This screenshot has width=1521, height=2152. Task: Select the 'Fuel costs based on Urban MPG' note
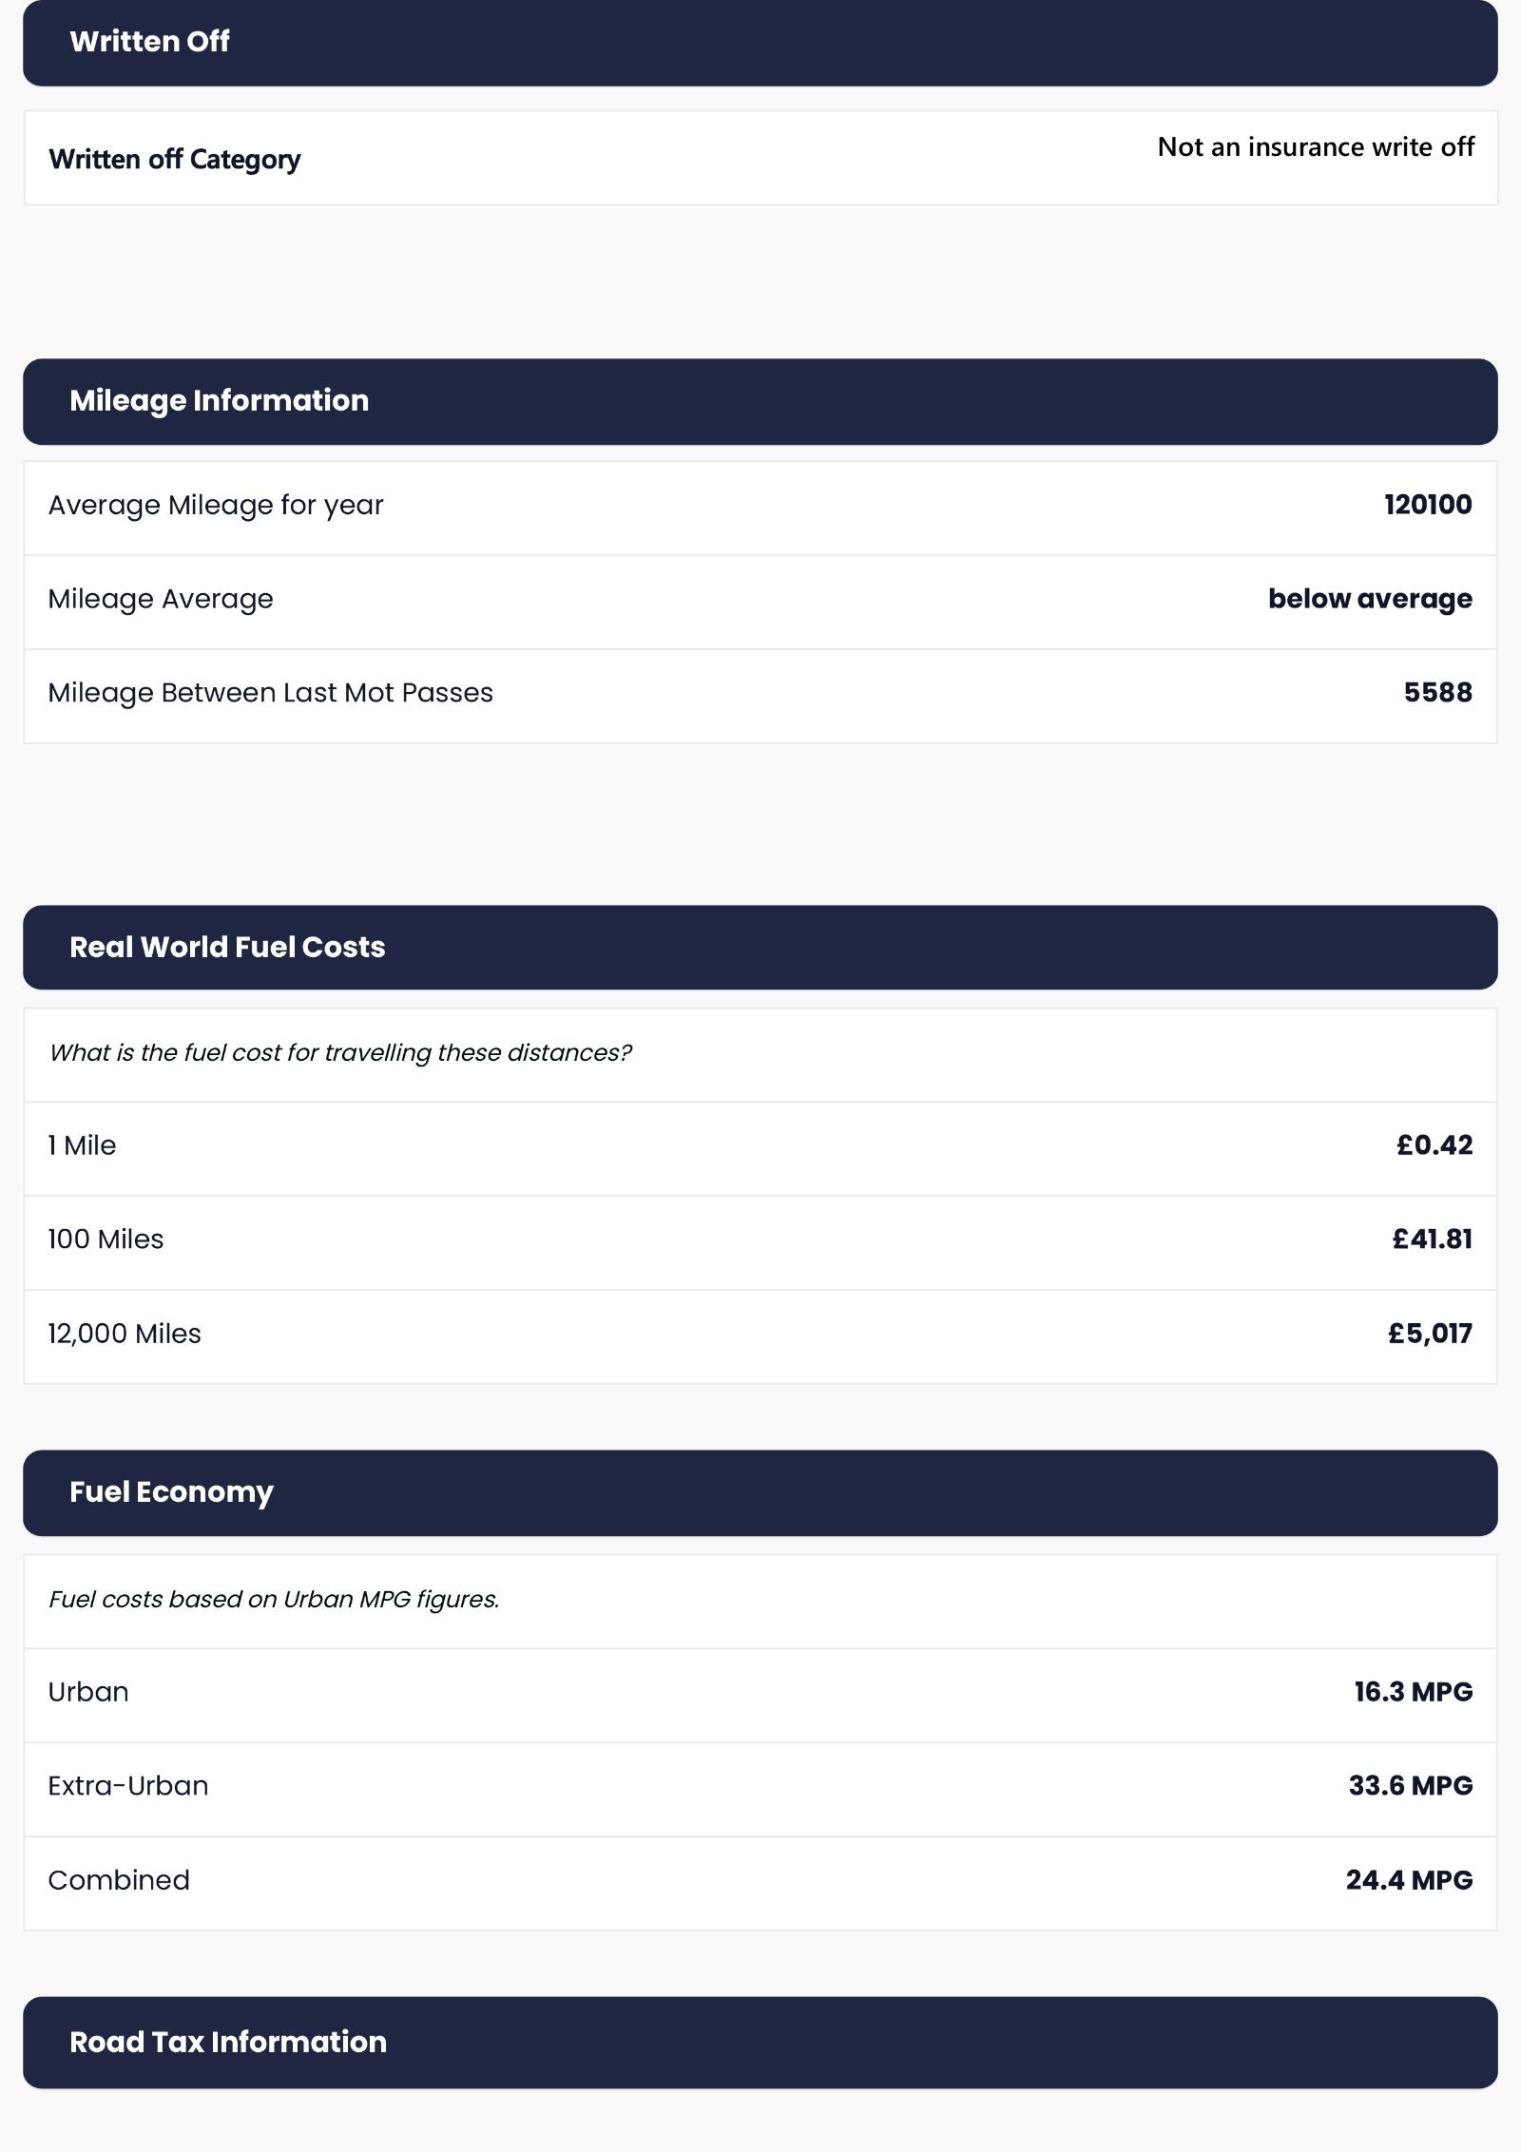(x=274, y=1599)
